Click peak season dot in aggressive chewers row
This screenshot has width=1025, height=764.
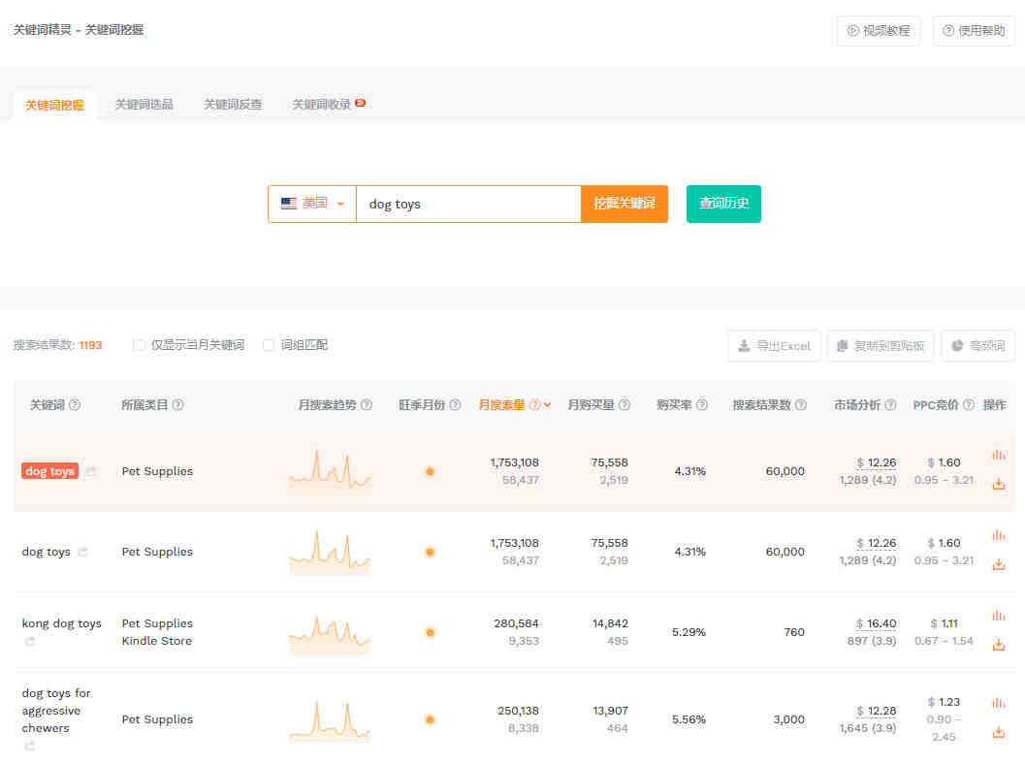point(431,720)
